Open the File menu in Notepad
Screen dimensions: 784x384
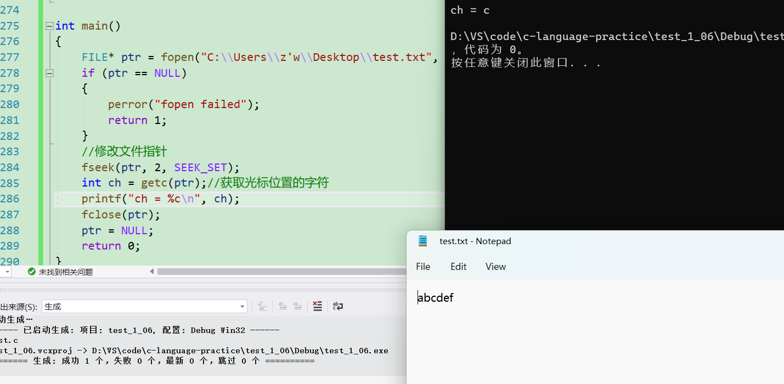(423, 267)
